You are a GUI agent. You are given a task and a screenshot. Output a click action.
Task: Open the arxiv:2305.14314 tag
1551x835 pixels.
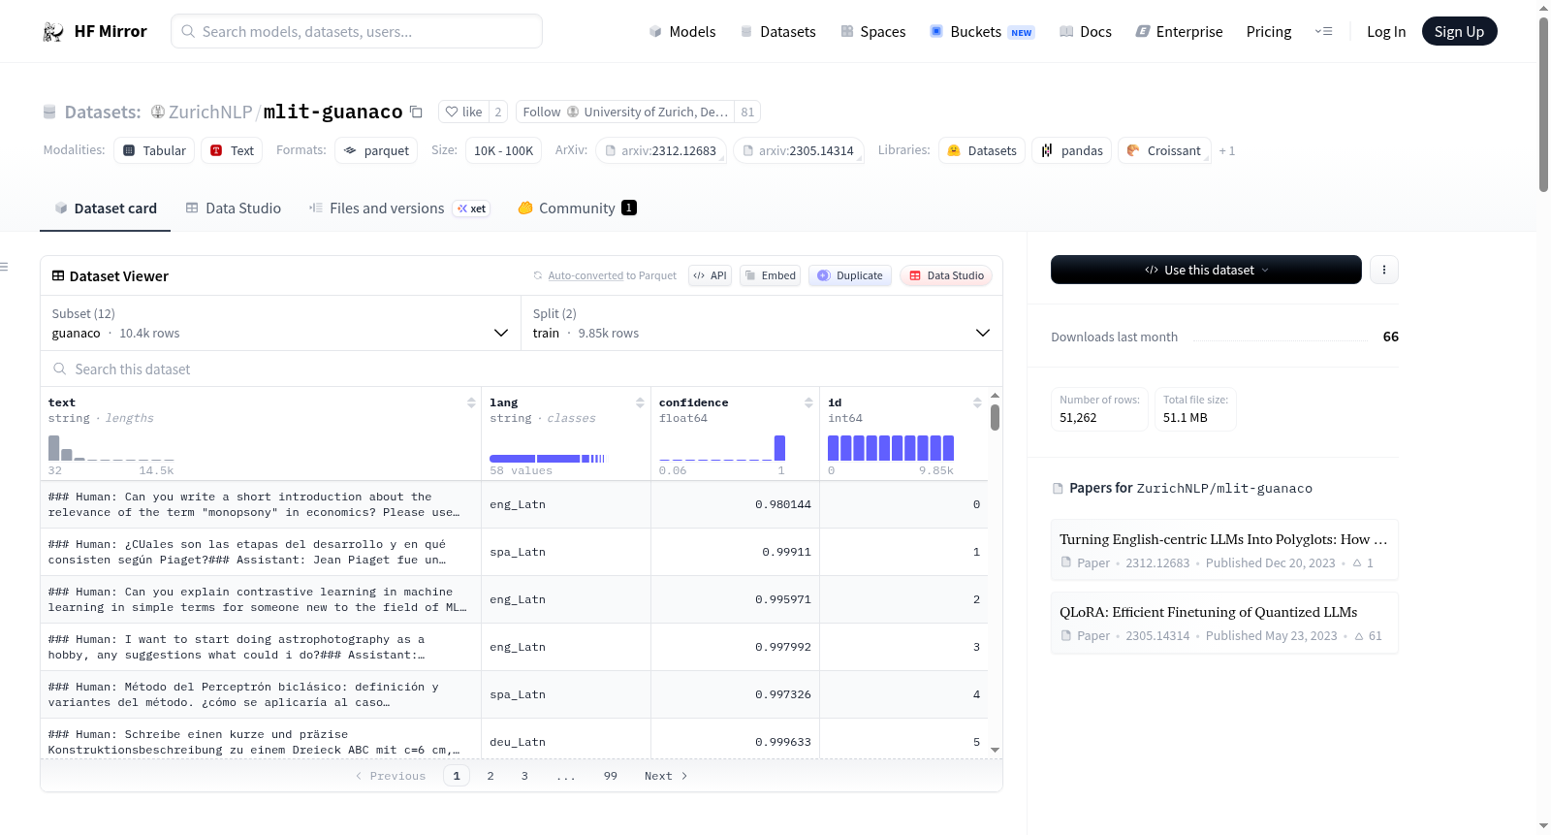[x=799, y=151]
